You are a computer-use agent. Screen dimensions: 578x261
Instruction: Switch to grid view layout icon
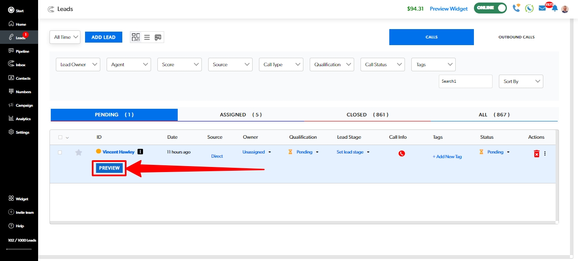point(136,37)
